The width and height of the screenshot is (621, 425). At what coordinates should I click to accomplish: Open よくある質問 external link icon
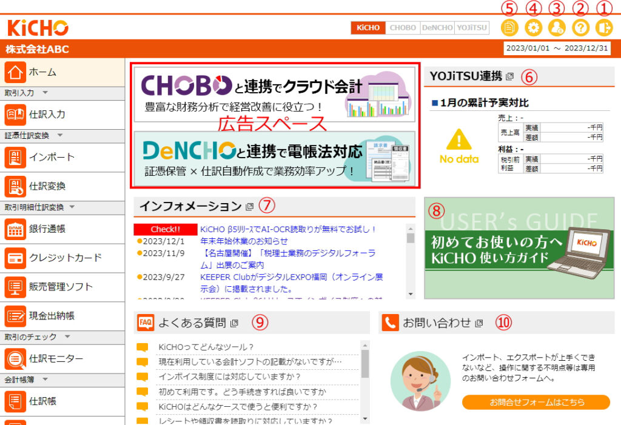(x=234, y=323)
